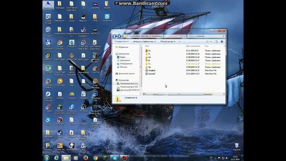
Task: Select the Computer icon on the desktop
Action: (48, 5)
